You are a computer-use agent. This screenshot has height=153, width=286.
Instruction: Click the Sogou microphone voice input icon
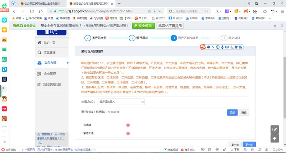pyautogui.click(x=222, y=47)
